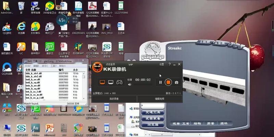The image size is (274, 137).
Task: Click 安装 install button in GGMM
Action: [220, 43]
